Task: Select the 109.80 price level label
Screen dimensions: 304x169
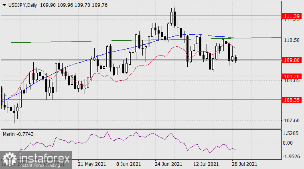Action: click(x=291, y=60)
